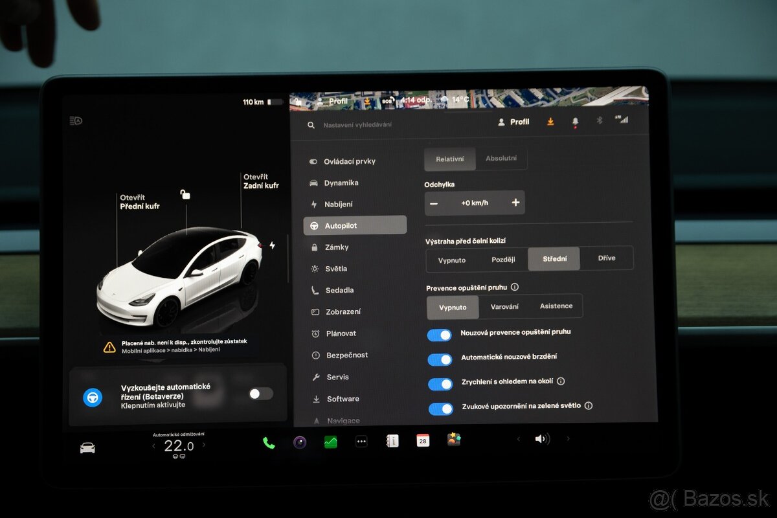The image size is (777, 518).
Task: Open the software update download icon
Action: click(550, 121)
